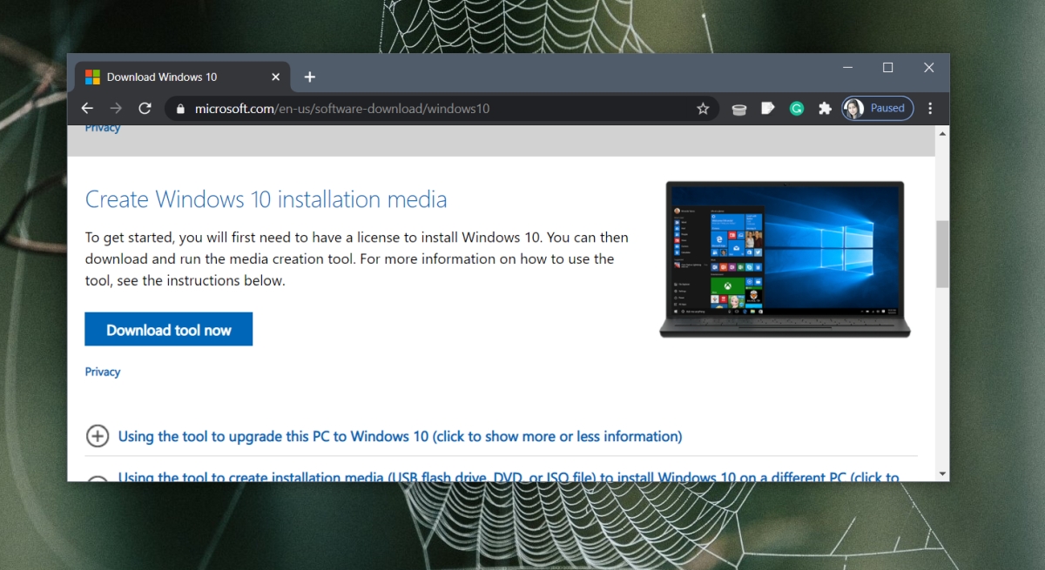Close the Download Windows 10 tab
The width and height of the screenshot is (1045, 570).
pos(275,77)
